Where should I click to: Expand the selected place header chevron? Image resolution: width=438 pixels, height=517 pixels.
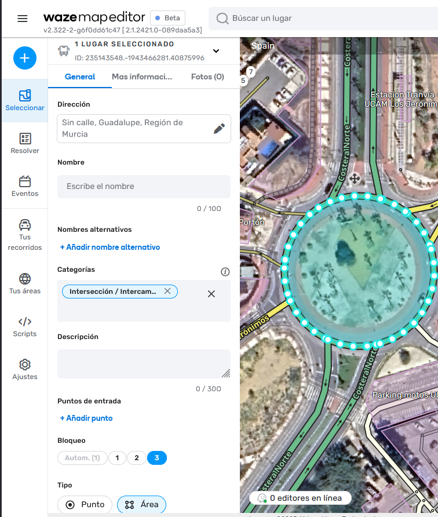[x=216, y=51]
